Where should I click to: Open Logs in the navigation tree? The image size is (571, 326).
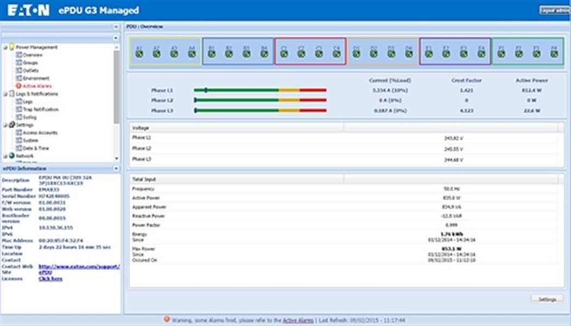tap(28, 102)
